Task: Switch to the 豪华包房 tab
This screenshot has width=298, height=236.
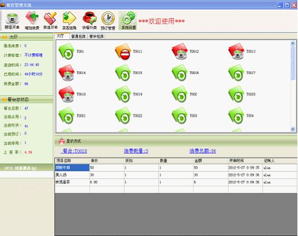Action: (96, 36)
